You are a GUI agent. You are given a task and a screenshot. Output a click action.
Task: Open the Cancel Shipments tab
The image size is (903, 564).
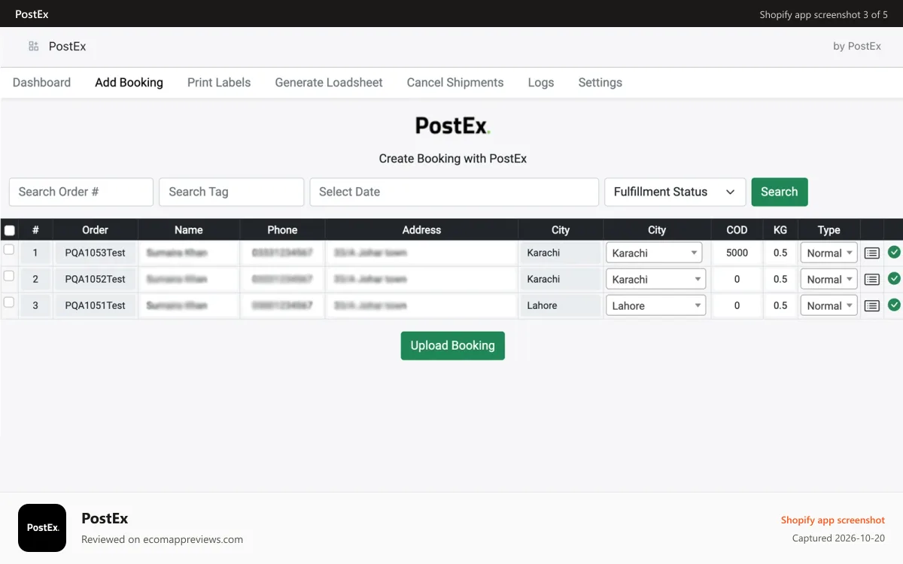455,83
